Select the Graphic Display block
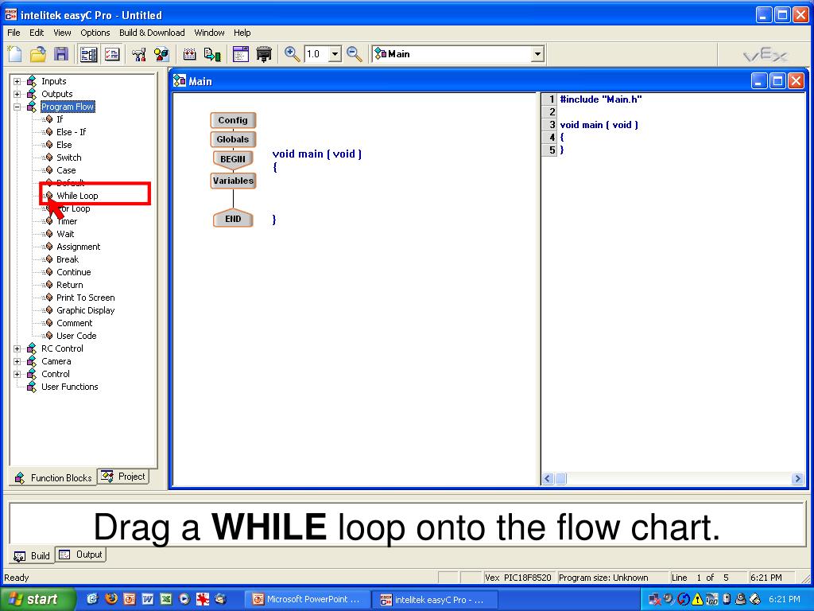Screen dimensions: 814x611 (x=85, y=310)
